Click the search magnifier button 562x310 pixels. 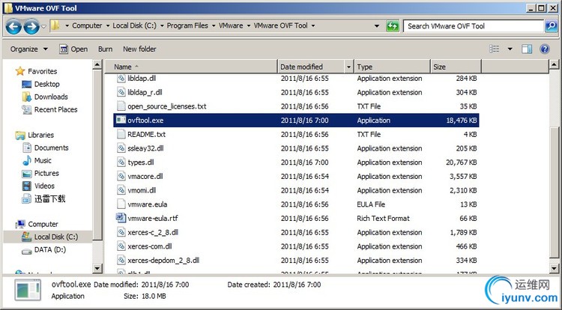[551, 26]
